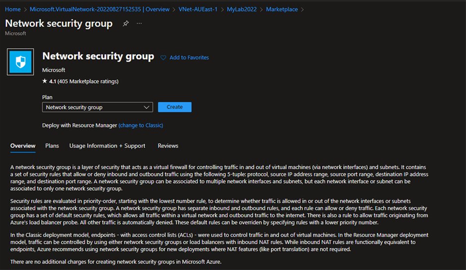The height and width of the screenshot is (270, 466).
Task: Click paragraph starting 'In the Classic deployment model'
Action: (219, 242)
